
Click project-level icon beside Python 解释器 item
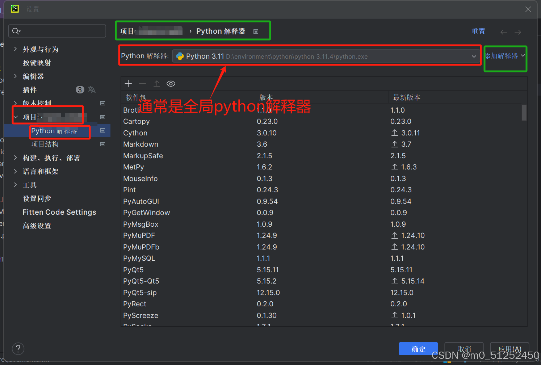pyautogui.click(x=103, y=130)
